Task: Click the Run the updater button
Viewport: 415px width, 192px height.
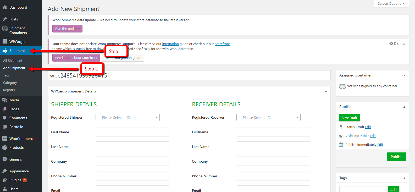Action: (x=67, y=29)
